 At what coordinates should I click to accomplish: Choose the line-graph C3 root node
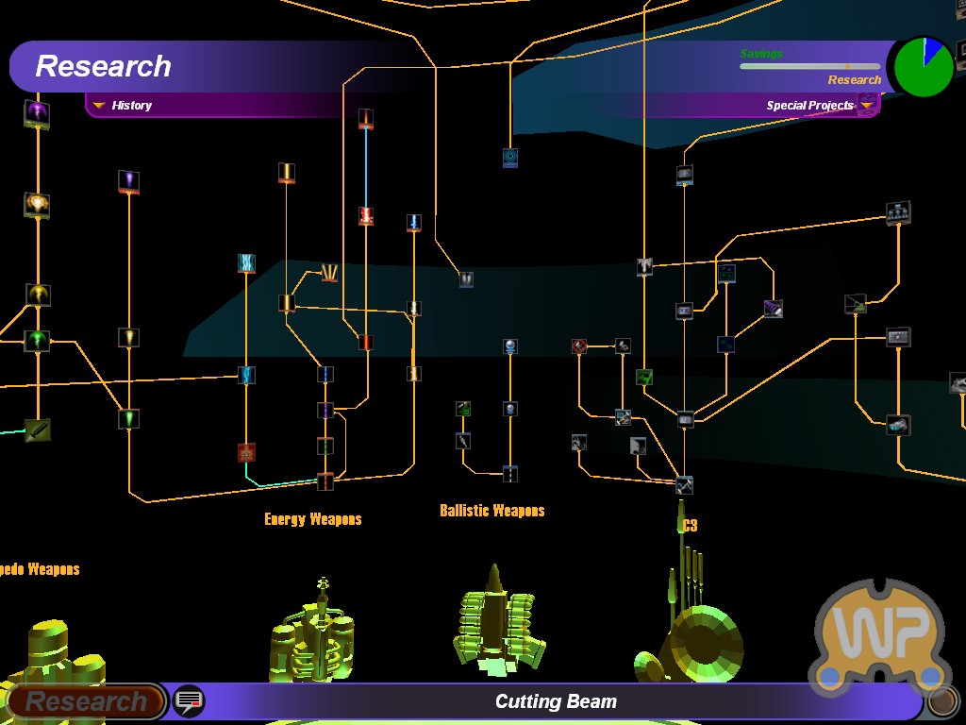[685, 485]
